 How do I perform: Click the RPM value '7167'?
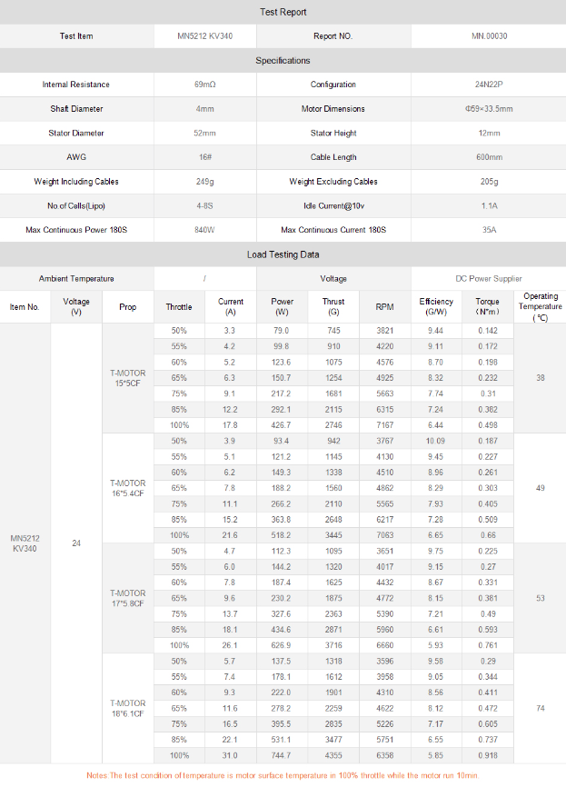point(385,425)
